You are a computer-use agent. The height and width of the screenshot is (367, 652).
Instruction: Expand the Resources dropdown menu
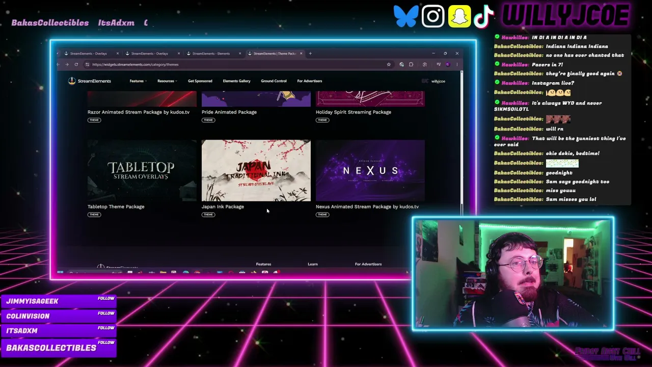pyautogui.click(x=167, y=81)
